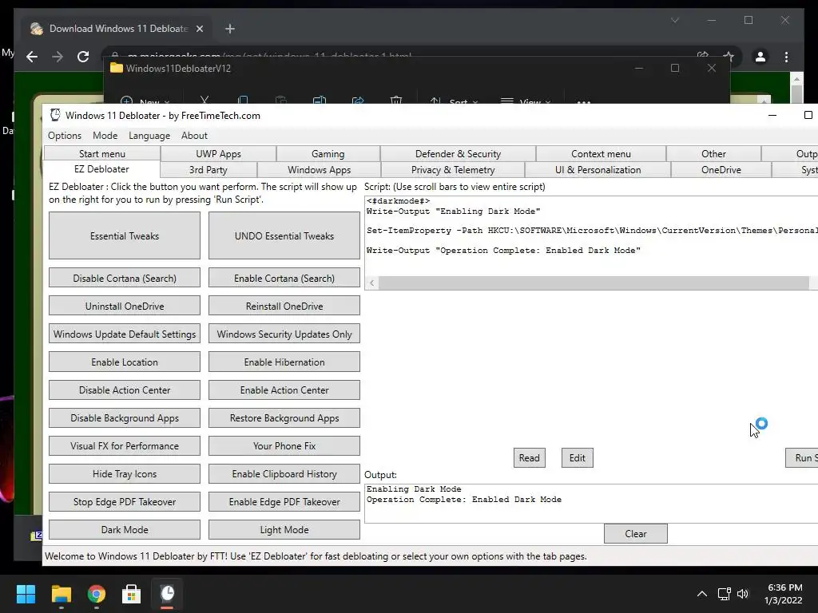
Task: Switch to the Context menu tab
Action: [x=601, y=154]
